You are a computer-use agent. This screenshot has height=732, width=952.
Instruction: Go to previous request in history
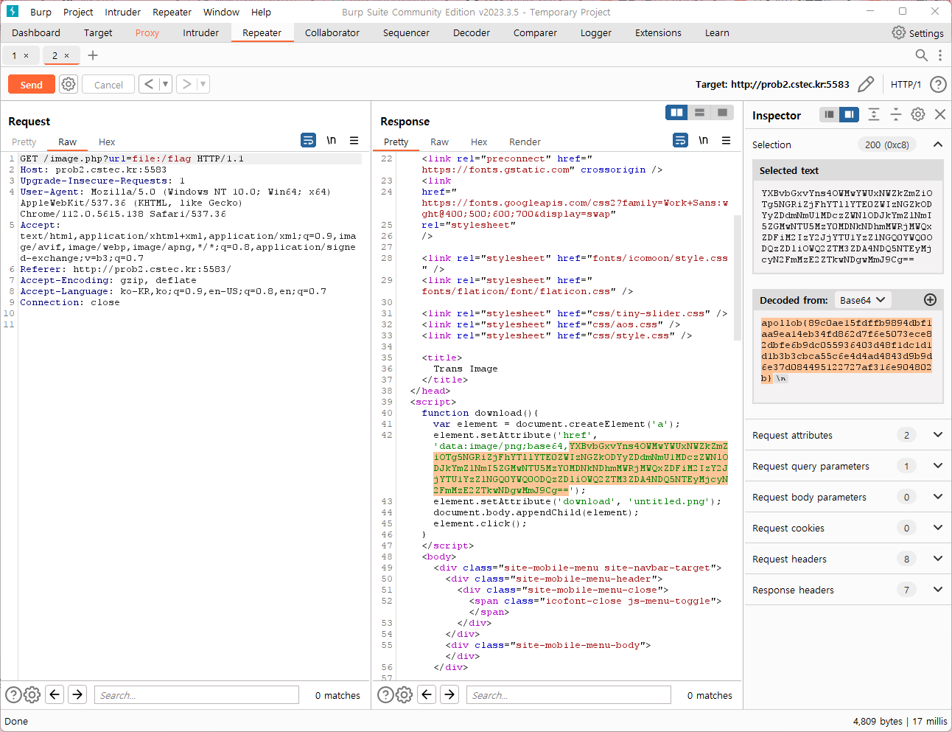[x=149, y=84]
